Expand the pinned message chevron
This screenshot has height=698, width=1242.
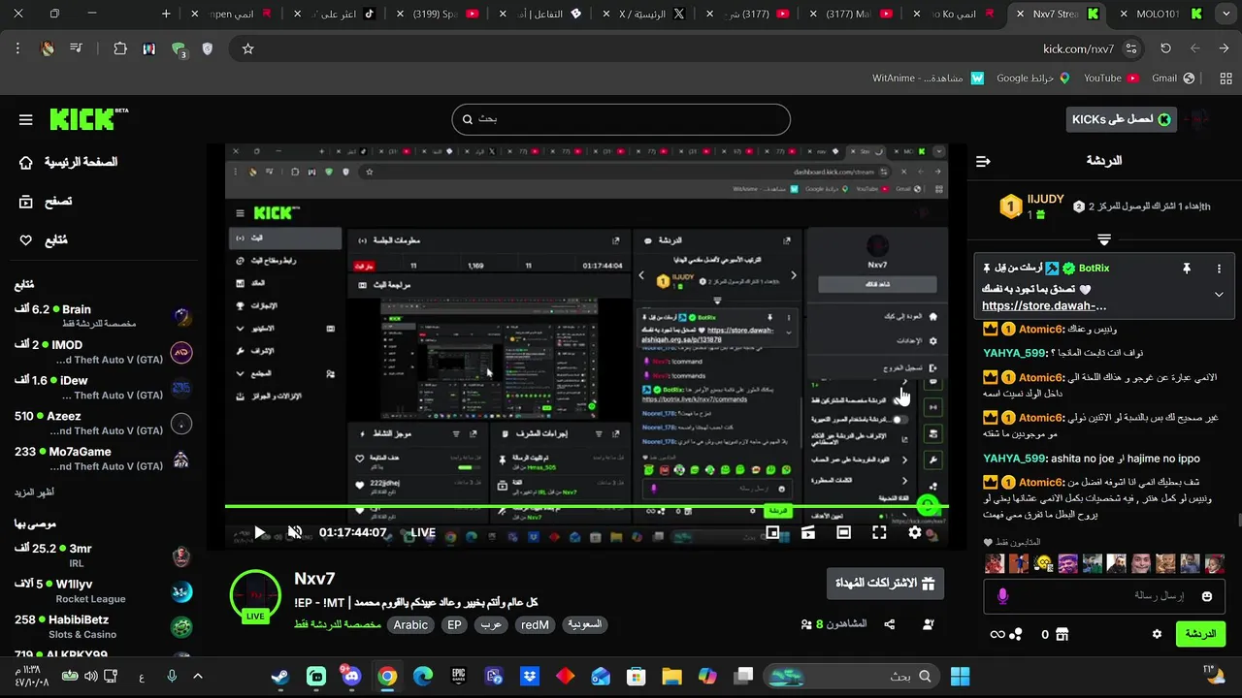[1219, 295]
